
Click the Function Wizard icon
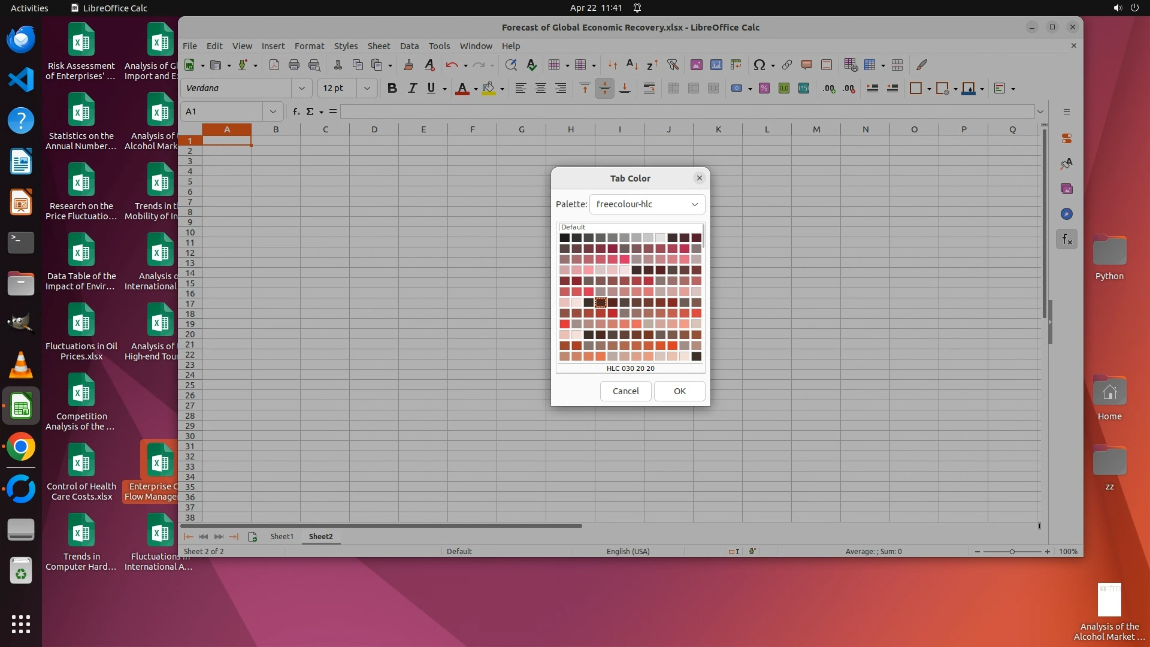[296, 111]
